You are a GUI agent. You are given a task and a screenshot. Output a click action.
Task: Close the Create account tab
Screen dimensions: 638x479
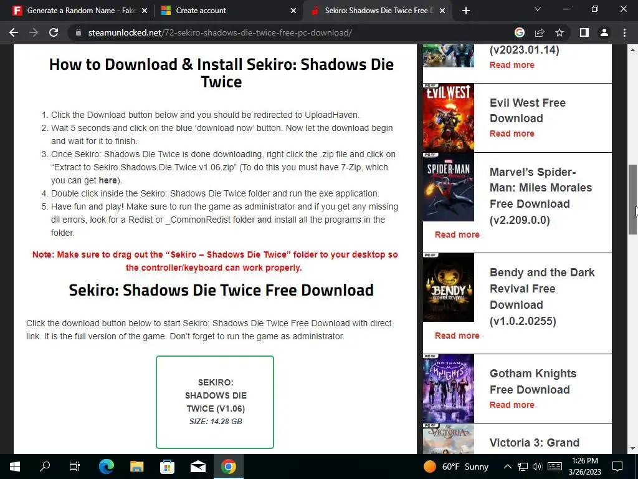[293, 11]
